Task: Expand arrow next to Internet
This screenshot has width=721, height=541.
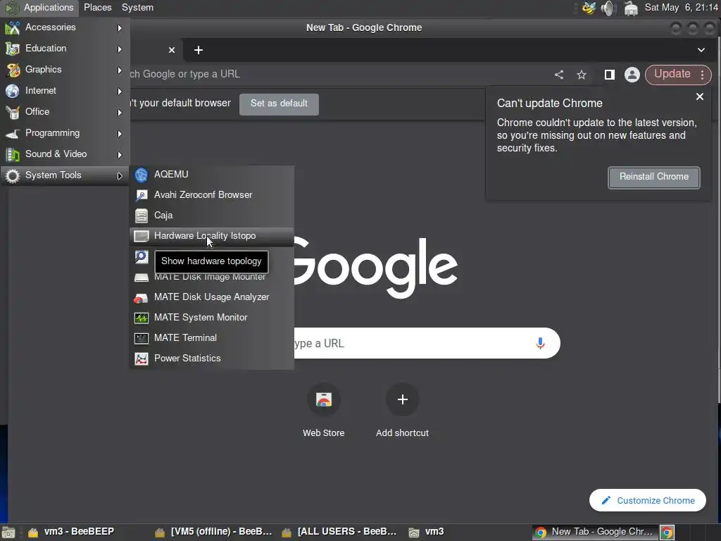Action: [x=120, y=91]
